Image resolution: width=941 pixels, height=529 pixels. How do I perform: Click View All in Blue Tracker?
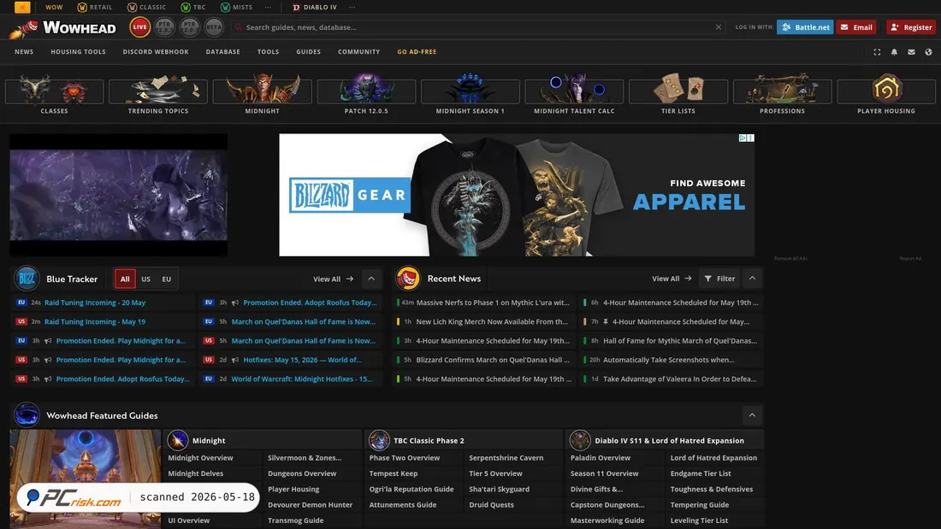click(x=333, y=279)
